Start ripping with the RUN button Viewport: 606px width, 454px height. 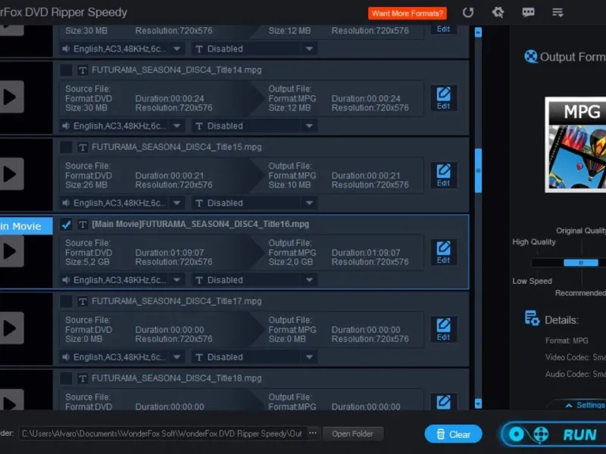(554, 434)
